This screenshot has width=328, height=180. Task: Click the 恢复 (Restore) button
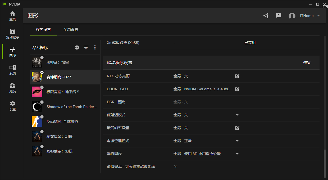pyautogui.click(x=307, y=62)
